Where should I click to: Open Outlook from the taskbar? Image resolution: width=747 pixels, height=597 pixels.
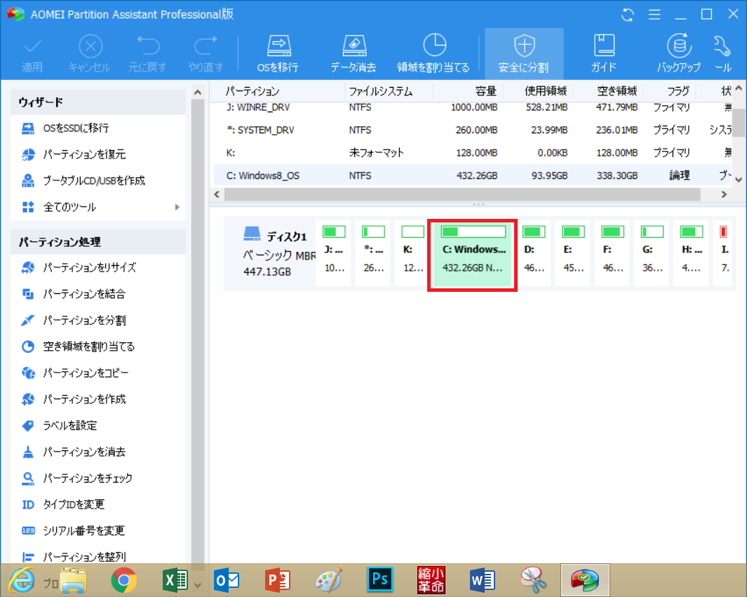pyautogui.click(x=226, y=580)
